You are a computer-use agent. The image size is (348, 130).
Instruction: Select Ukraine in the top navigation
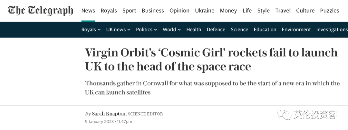point(205,11)
